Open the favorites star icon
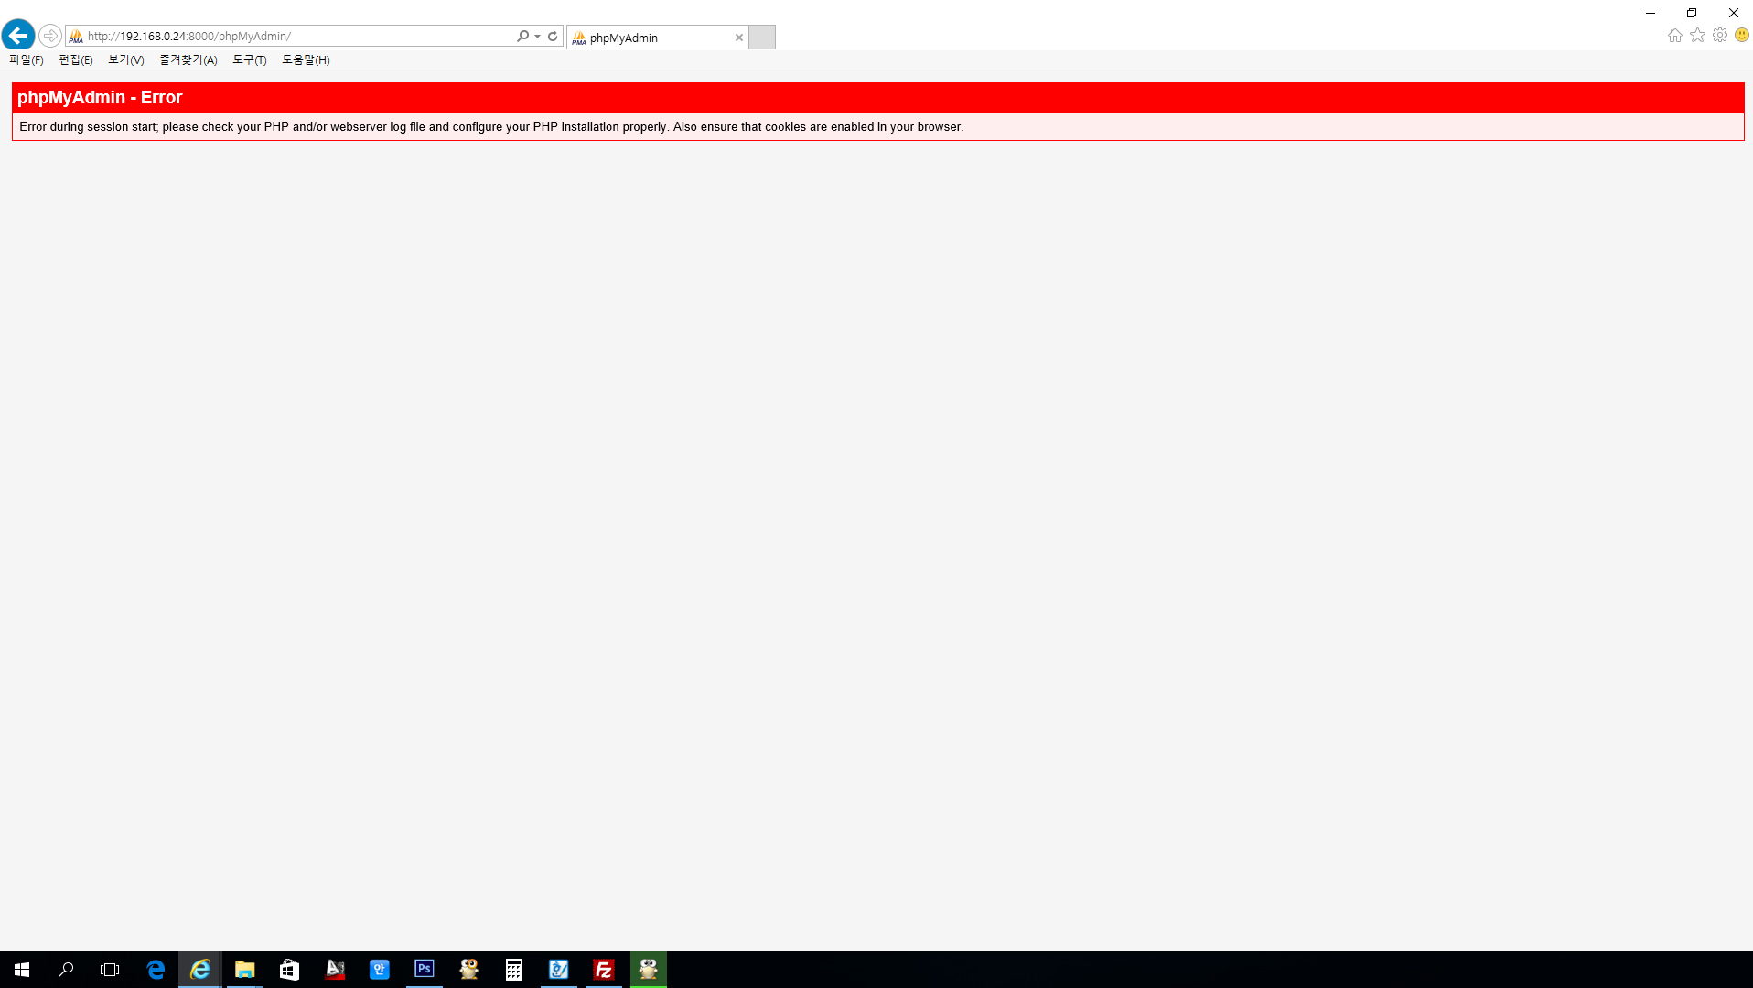The image size is (1753, 988). point(1698,36)
